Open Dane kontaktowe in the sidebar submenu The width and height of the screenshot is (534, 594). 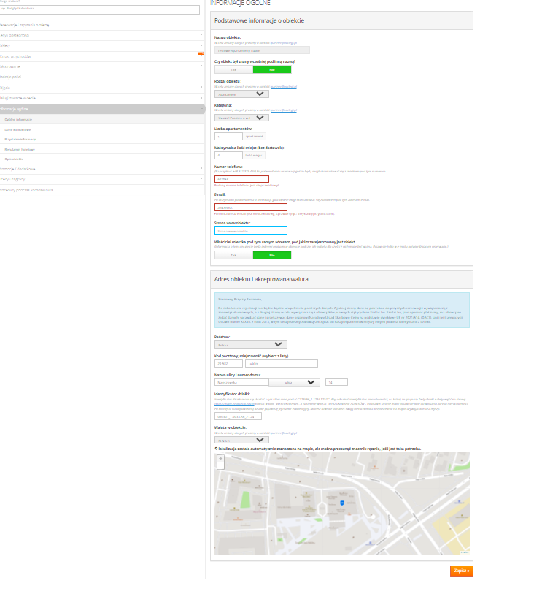click(16, 129)
